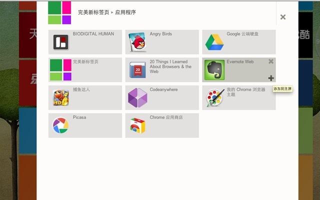Open the Picasa pinwheel icon
Viewport: 320px width, 200px height.
tap(60, 125)
